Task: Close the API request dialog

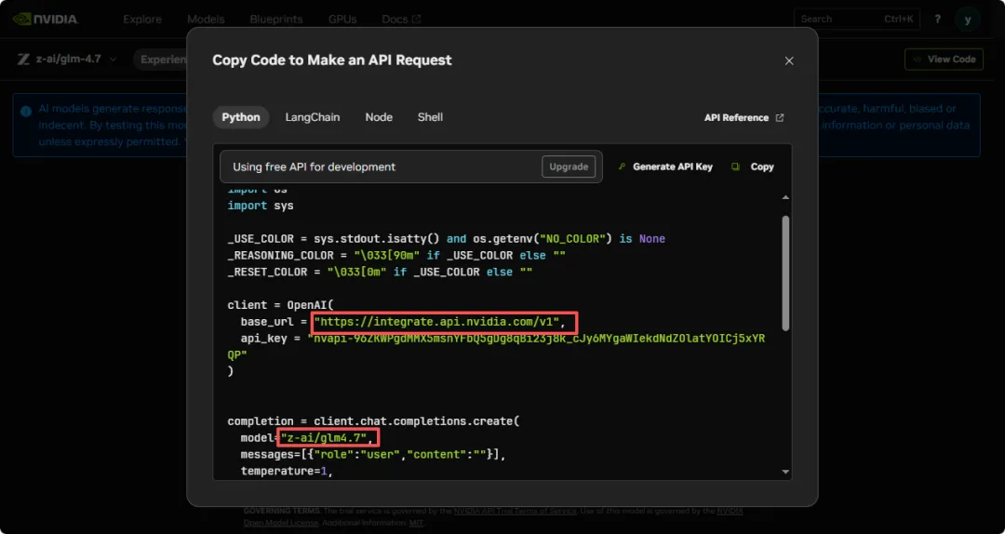Action: pyautogui.click(x=789, y=60)
